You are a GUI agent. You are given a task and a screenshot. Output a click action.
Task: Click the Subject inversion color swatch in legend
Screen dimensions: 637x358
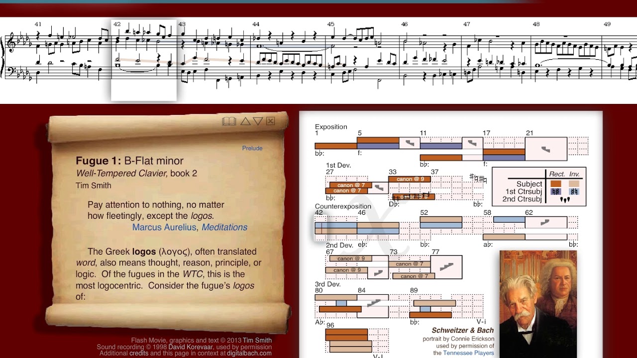coord(574,184)
